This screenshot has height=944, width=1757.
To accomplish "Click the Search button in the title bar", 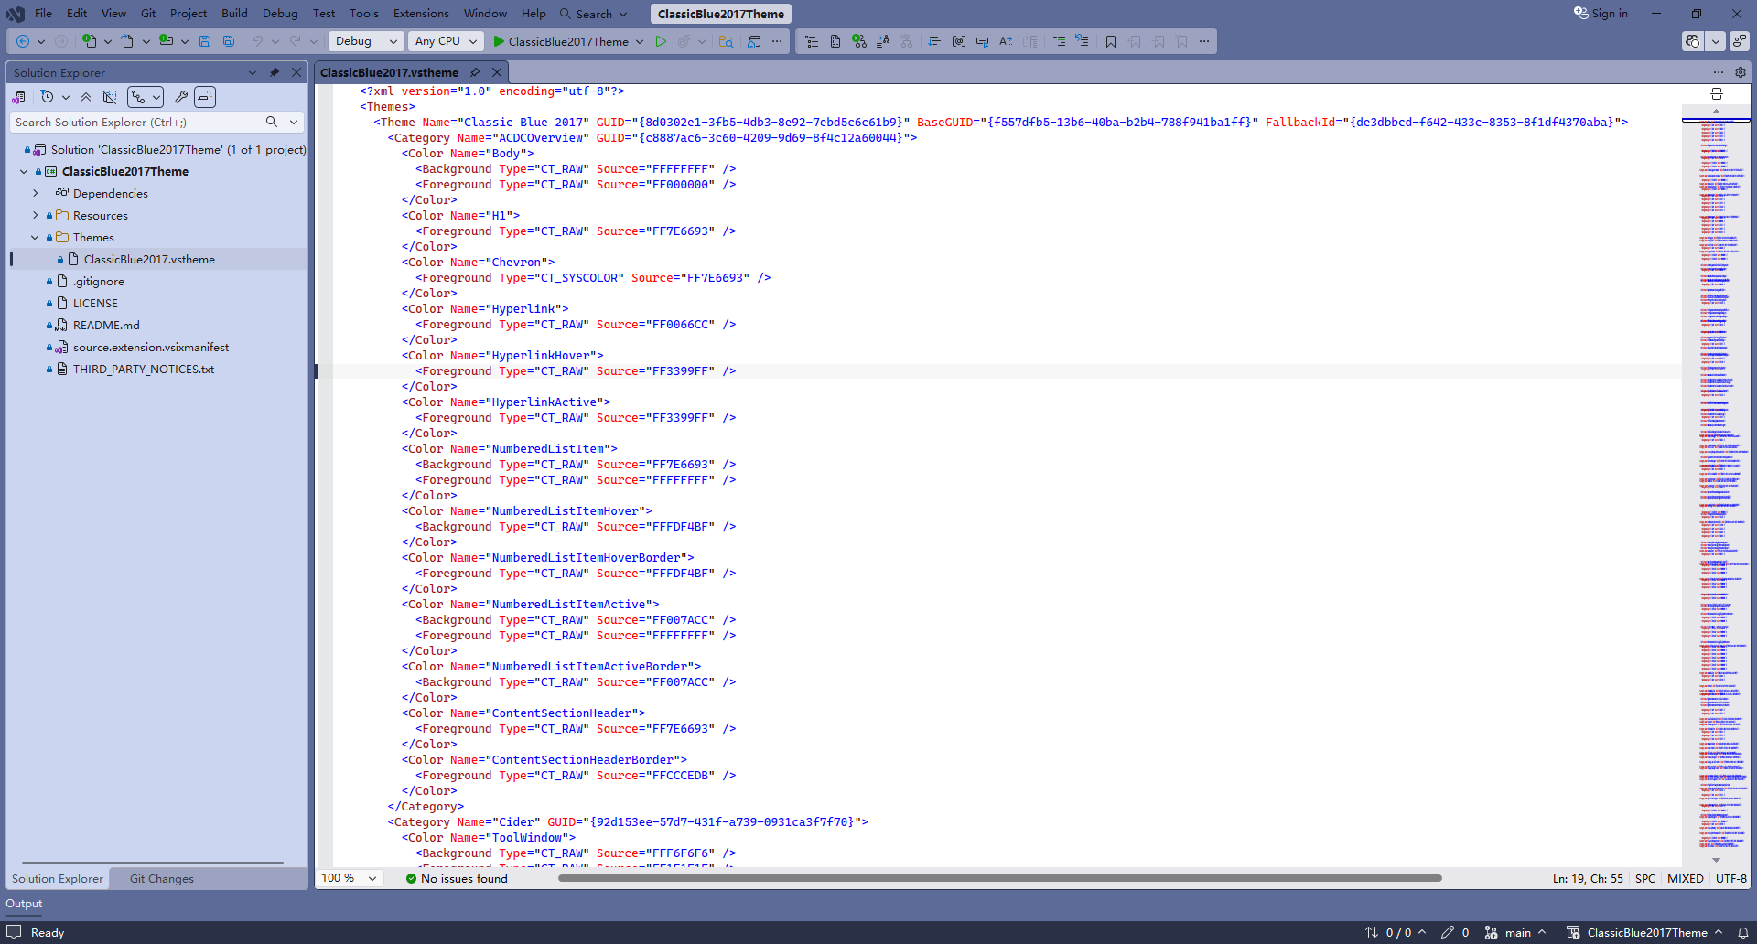I will tap(594, 14).
